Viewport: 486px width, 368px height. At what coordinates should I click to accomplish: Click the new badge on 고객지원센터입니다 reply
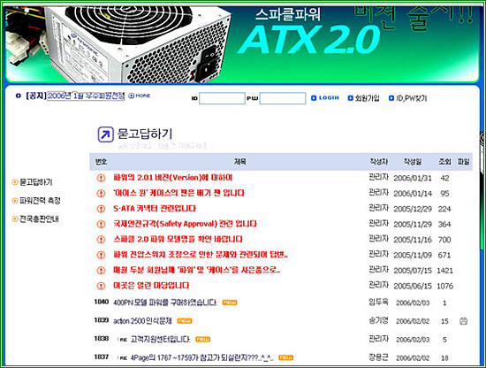tap(202, 339)
